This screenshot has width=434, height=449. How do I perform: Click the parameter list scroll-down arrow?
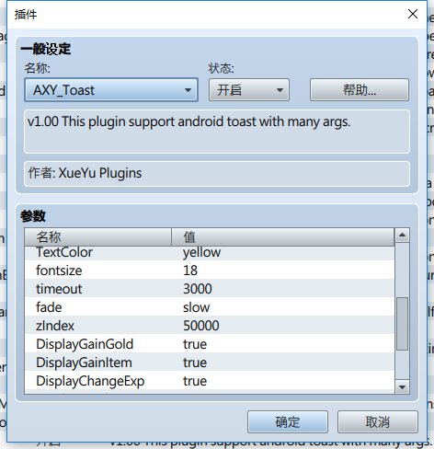coord(402,387)
